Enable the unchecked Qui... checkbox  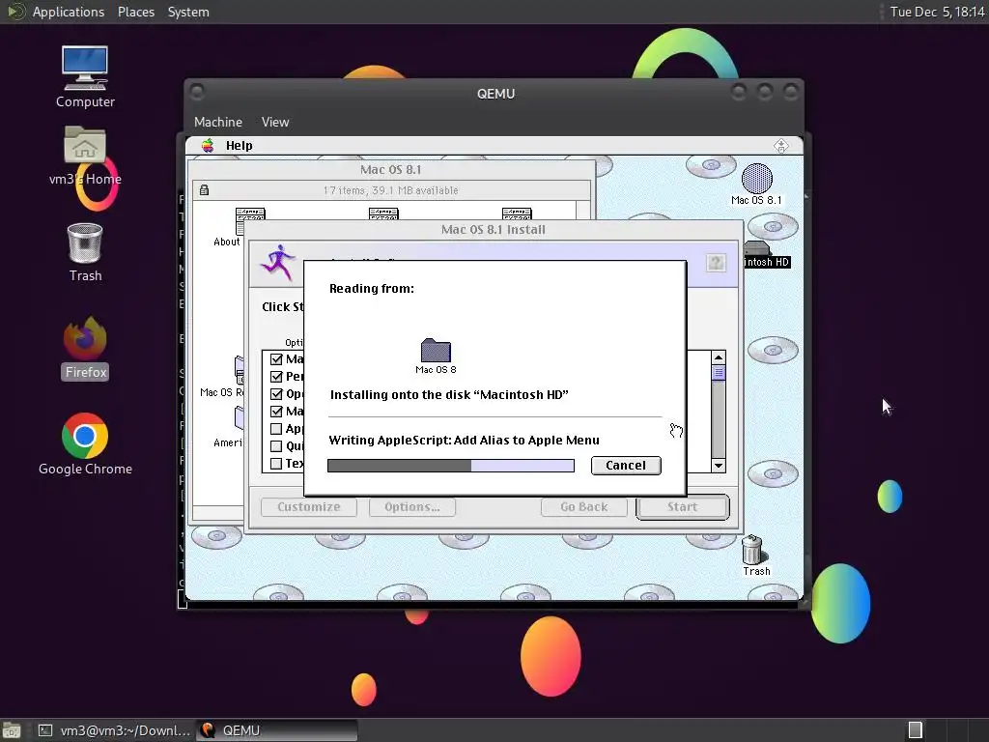pyautogui.click(x=276, y=446)
